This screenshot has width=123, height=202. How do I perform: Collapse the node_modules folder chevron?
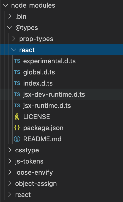coord(6,5)
